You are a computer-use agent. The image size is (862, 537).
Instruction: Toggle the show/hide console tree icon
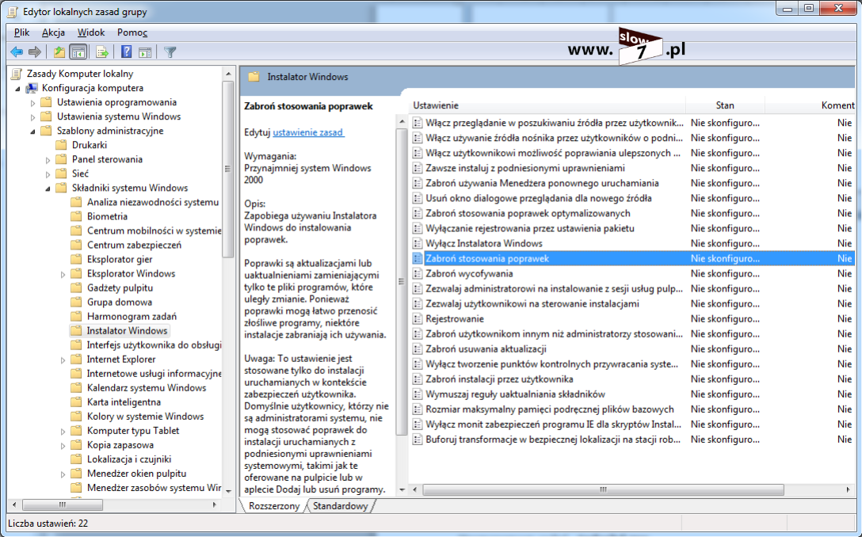78,52
